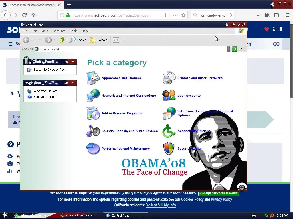Bookmark page with Firefox star icon
This screenshot has width=293, height=219.
point(183,15)
